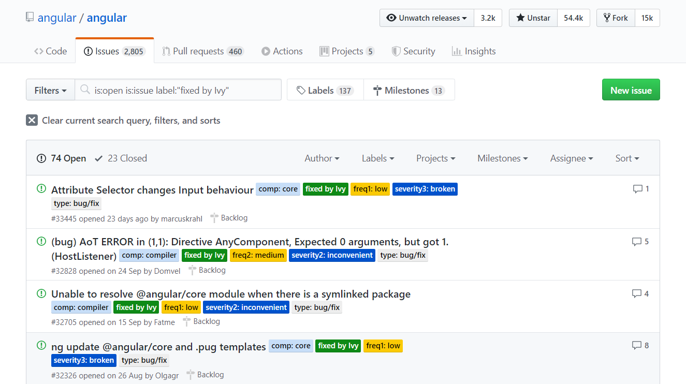Image resolution: width=686 pixels, height=384 pixels.
Task: Click the open-issue icon for AoT ERROR issue
Action: click(x=41, y=241)
